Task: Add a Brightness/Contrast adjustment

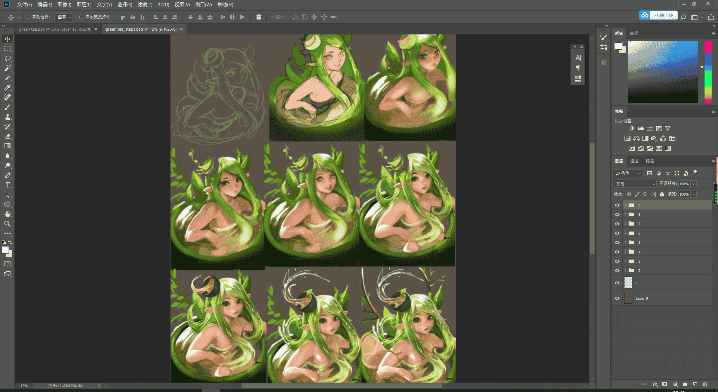Action: (632, 128)
